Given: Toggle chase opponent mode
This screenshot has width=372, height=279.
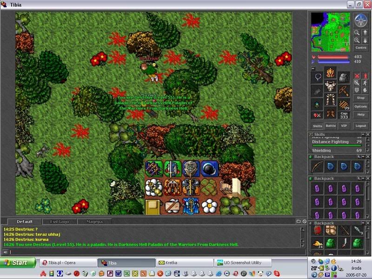Looking at the screenshot, I should click(x=365, y=83).
